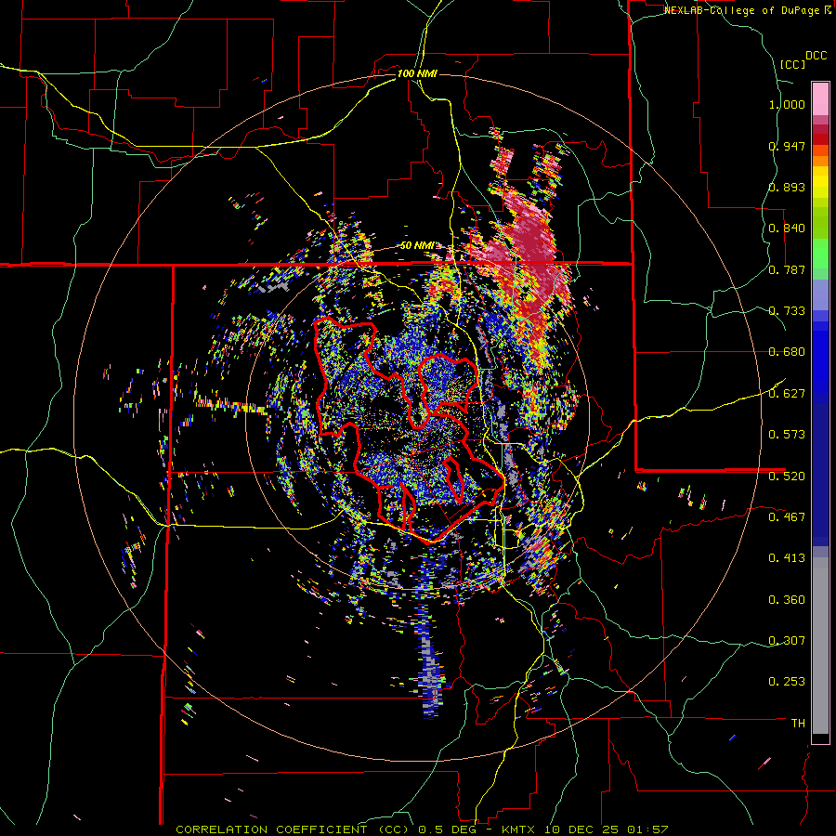Screen dimensions: 836x836
Task: Click the '[CC]' legend label
Action: click(x=792, y=64)
